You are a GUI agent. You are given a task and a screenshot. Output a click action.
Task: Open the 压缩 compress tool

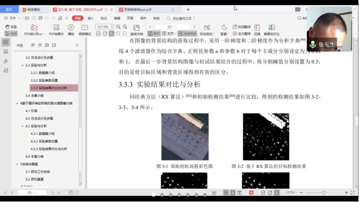pyautogui.click(x=257, y=28)
